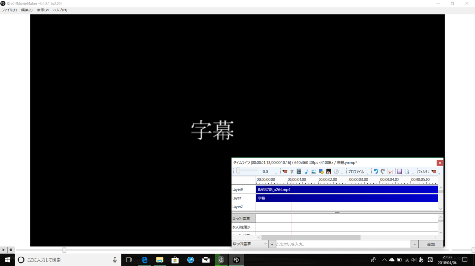Click the serif text input field
Viewport: 475px width, 266px height.
coord(342,244)
